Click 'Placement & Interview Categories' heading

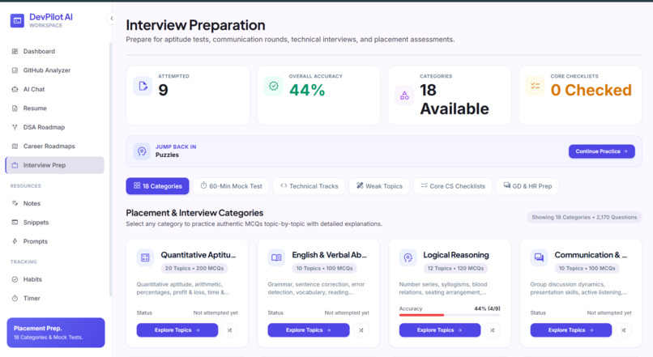tap(194, 213)
